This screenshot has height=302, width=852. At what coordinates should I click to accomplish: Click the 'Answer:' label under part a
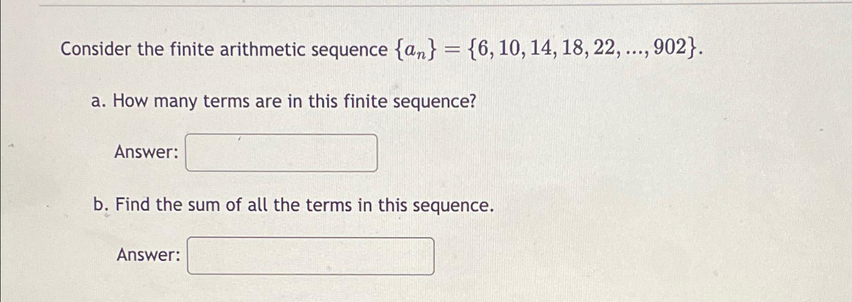(146, 152)
